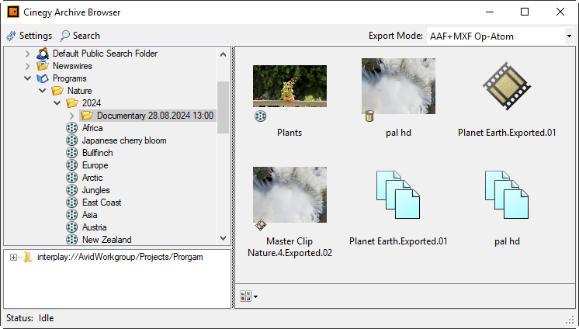Click the film badge on Master Clip thumbnail
This screenshot has height=329, width=579.
[261, 225]
